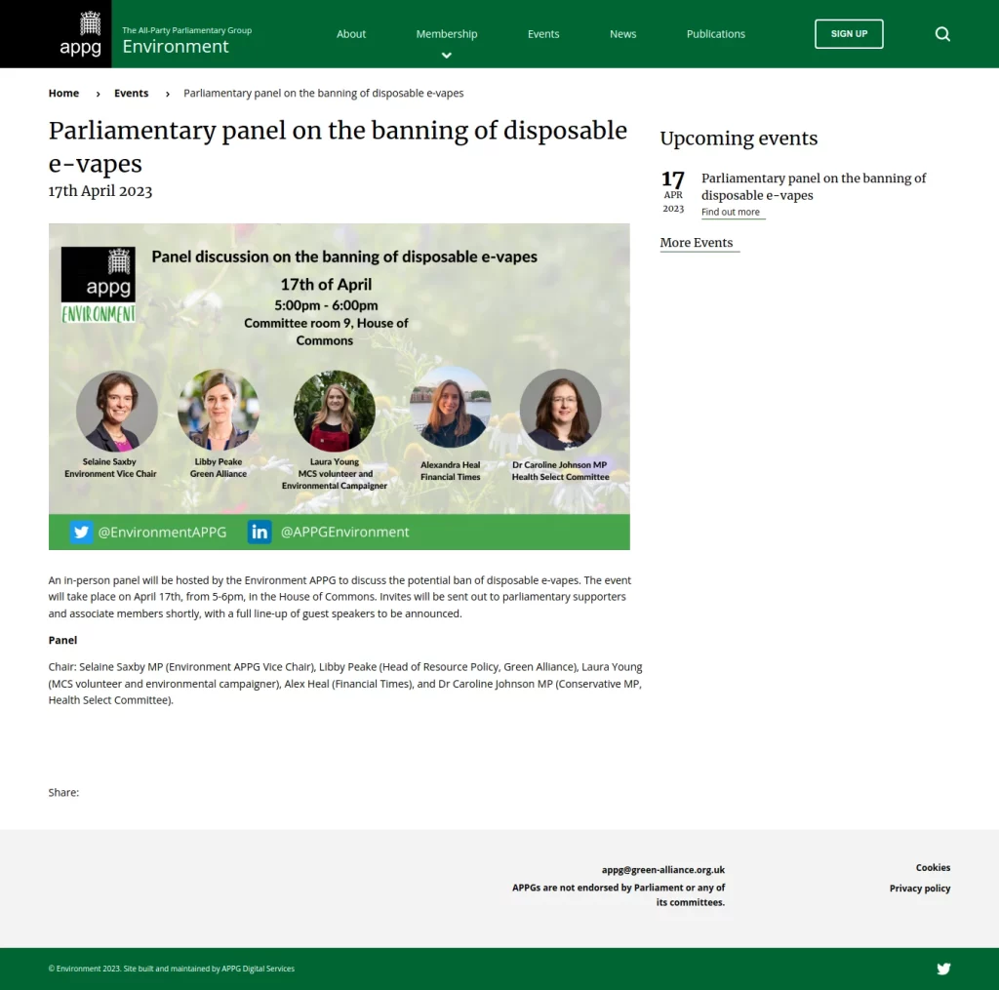Expand the Membership dropdown chevron

447,56
